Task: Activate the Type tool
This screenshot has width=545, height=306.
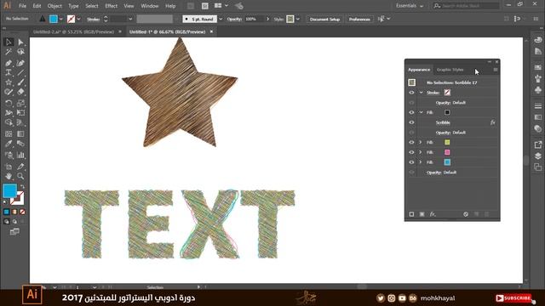Action: coord(9,72)
